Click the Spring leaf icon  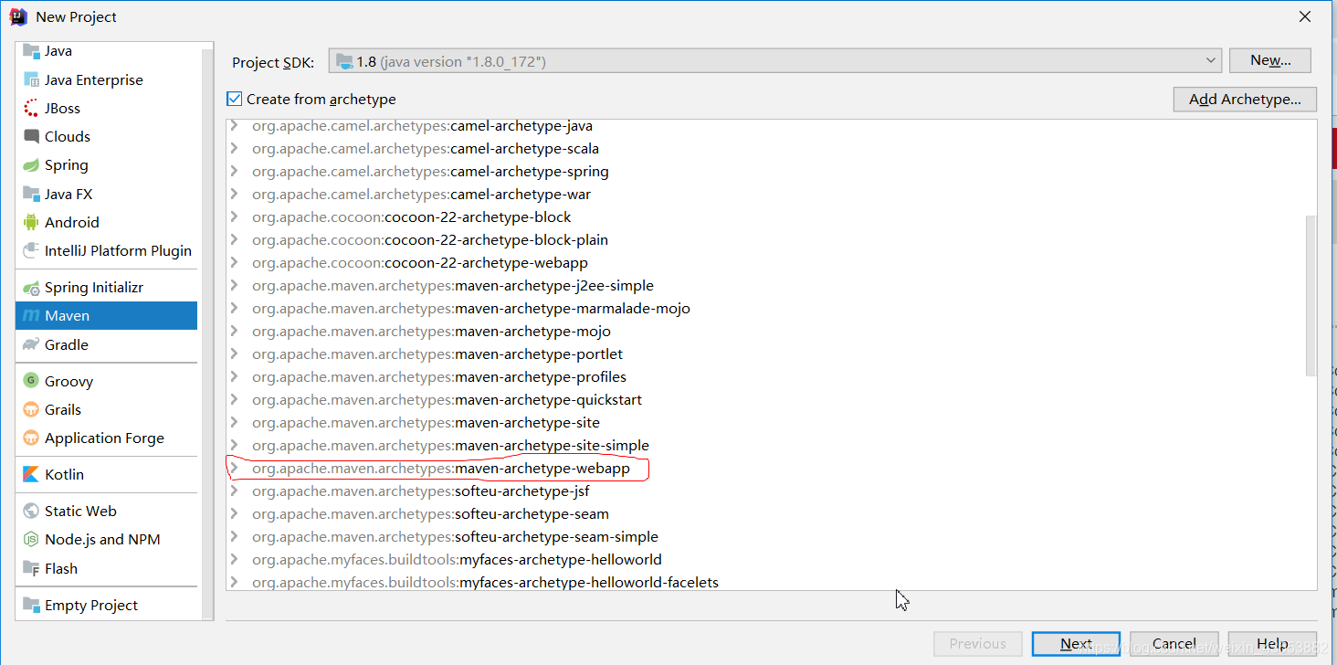tap(31, 165)
